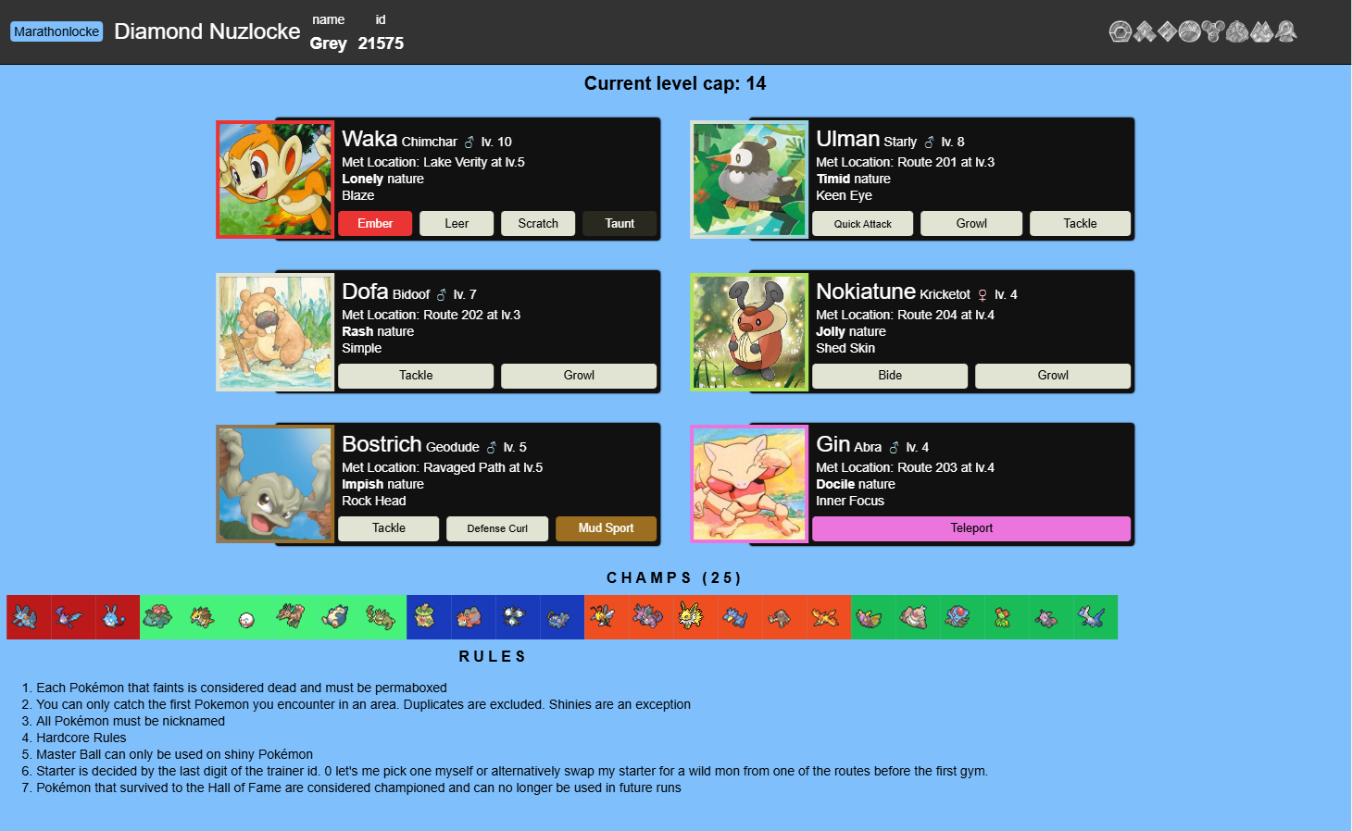Image resolution: width=1352 pixels, height=831 pixels.
Task: Select the Beedrill sprite in Champs
Action: click(607, 617)
